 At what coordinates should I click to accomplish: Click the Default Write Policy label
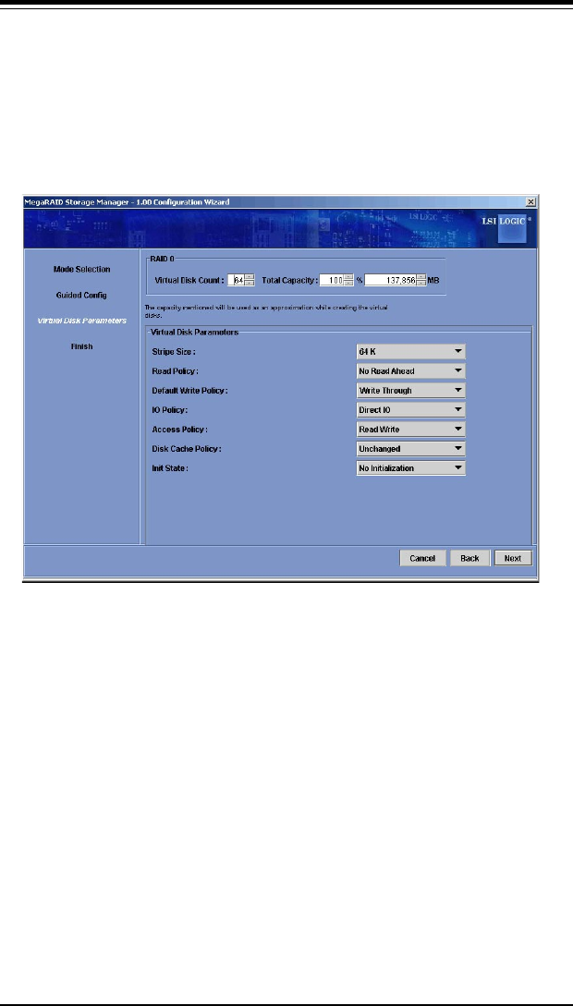click(190, 391)
